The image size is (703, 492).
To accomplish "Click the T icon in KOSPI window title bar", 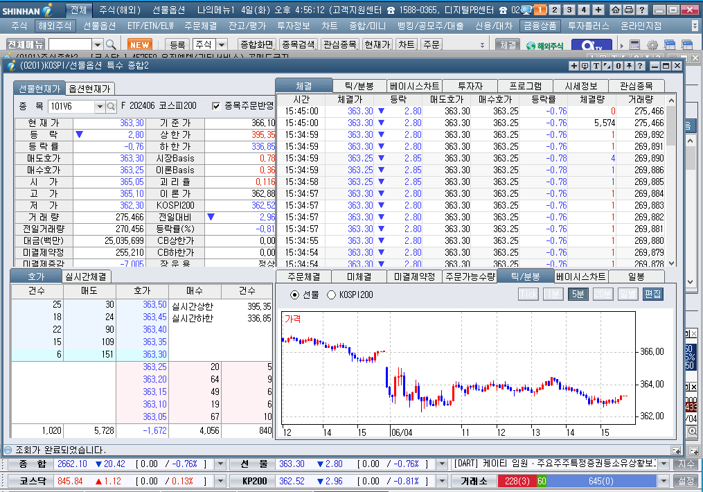I will click(x=596, y=66).
